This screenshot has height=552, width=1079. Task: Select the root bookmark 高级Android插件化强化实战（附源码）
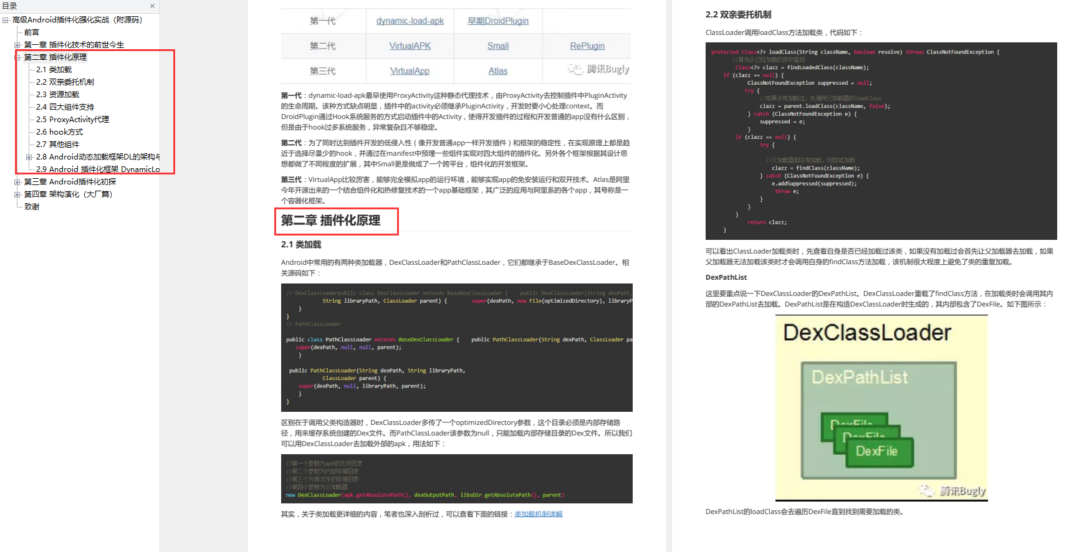(77, 20)
